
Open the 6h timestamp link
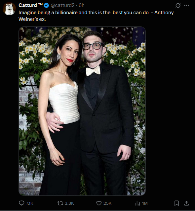[82, 5]
